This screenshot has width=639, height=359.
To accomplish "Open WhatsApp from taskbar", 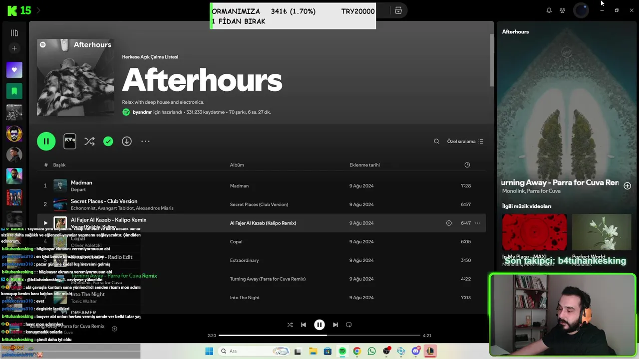I will [371, 351].
